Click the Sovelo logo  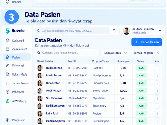(15, 31)
